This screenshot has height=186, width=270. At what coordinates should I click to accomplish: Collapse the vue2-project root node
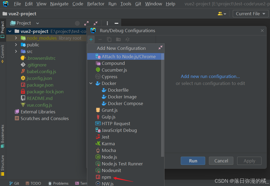point(10,31)
